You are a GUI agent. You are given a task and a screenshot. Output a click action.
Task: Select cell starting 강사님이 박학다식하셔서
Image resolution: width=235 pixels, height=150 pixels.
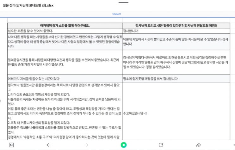pyautogui.click(x=176, y=62)
